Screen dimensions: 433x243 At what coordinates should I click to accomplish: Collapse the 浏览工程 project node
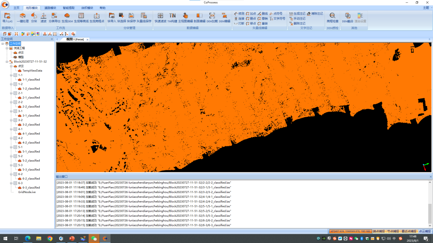click(7, 48)
